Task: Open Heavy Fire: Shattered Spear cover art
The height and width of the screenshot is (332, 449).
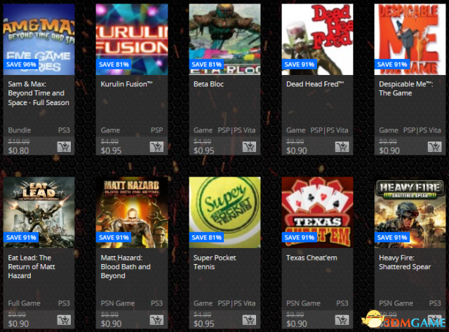Action: point(410,212)
